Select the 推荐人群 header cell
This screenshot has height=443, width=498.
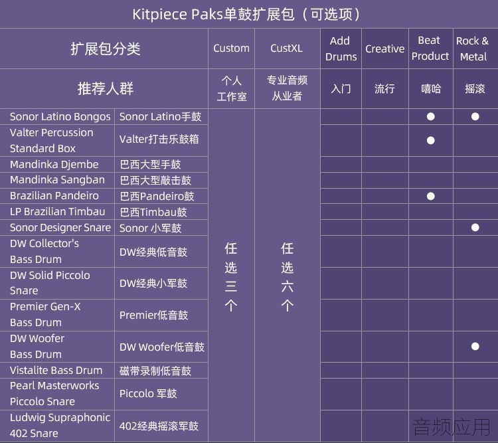pyautogui.click(x=104, y=88)
